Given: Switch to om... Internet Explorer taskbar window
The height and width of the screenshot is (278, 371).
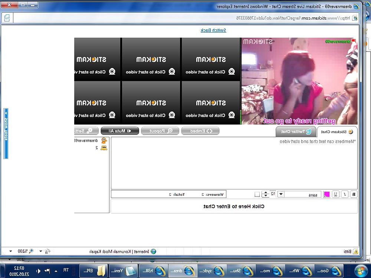Looking at the screenshot, I should [x=270, y=271].
